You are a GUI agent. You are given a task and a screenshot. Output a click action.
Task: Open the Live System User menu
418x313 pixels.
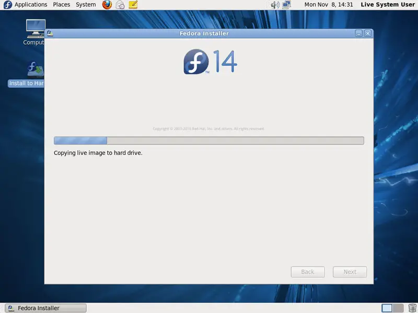388,5
